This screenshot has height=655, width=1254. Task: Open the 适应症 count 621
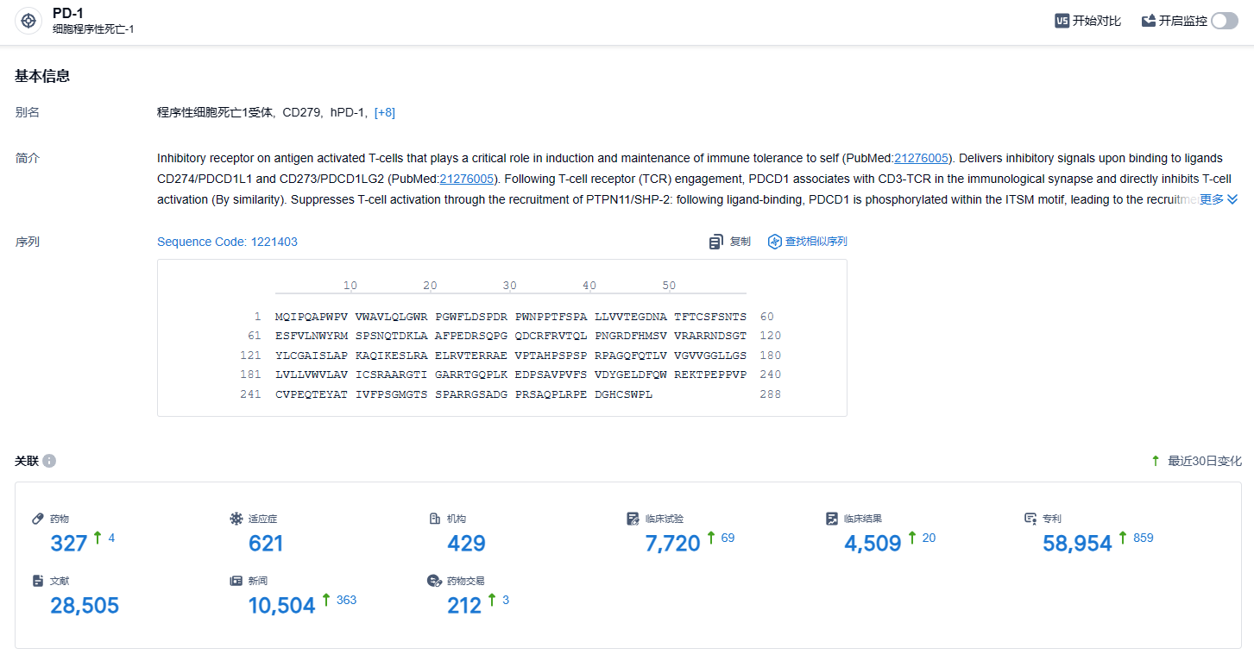click(x=266, y=544)
